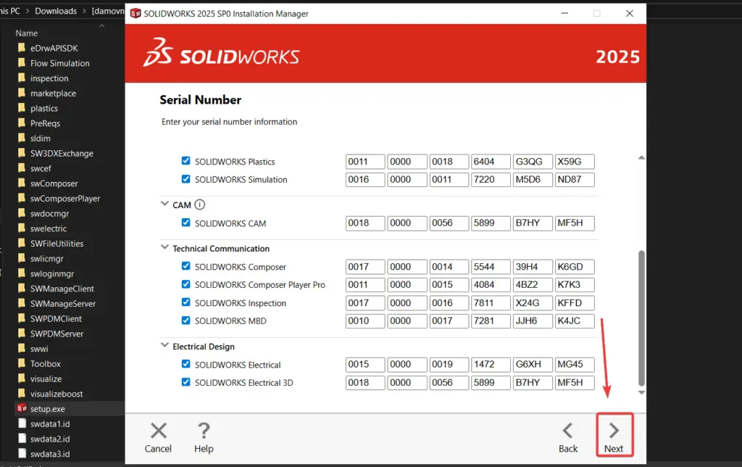Click Electrical 3D serial field MF5H
The width and height of the screenshot is (742, 467).
pyautogui.click(x=575, y=382)
